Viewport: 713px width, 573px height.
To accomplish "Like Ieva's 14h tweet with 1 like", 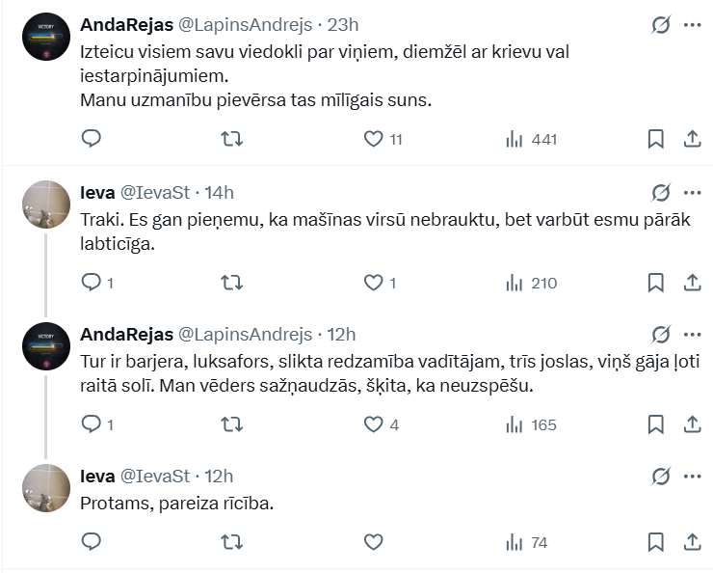I will click(x=373, y=283).
